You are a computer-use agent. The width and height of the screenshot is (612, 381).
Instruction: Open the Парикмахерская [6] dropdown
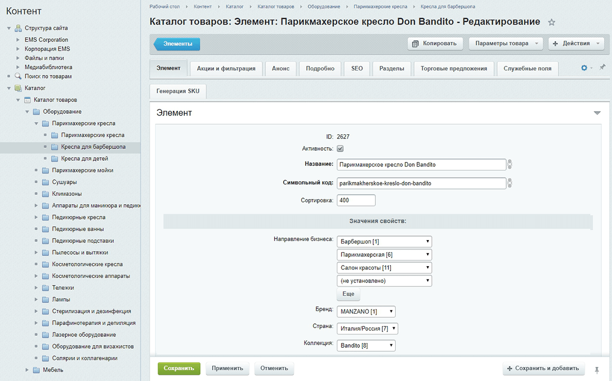click(384, 254)
